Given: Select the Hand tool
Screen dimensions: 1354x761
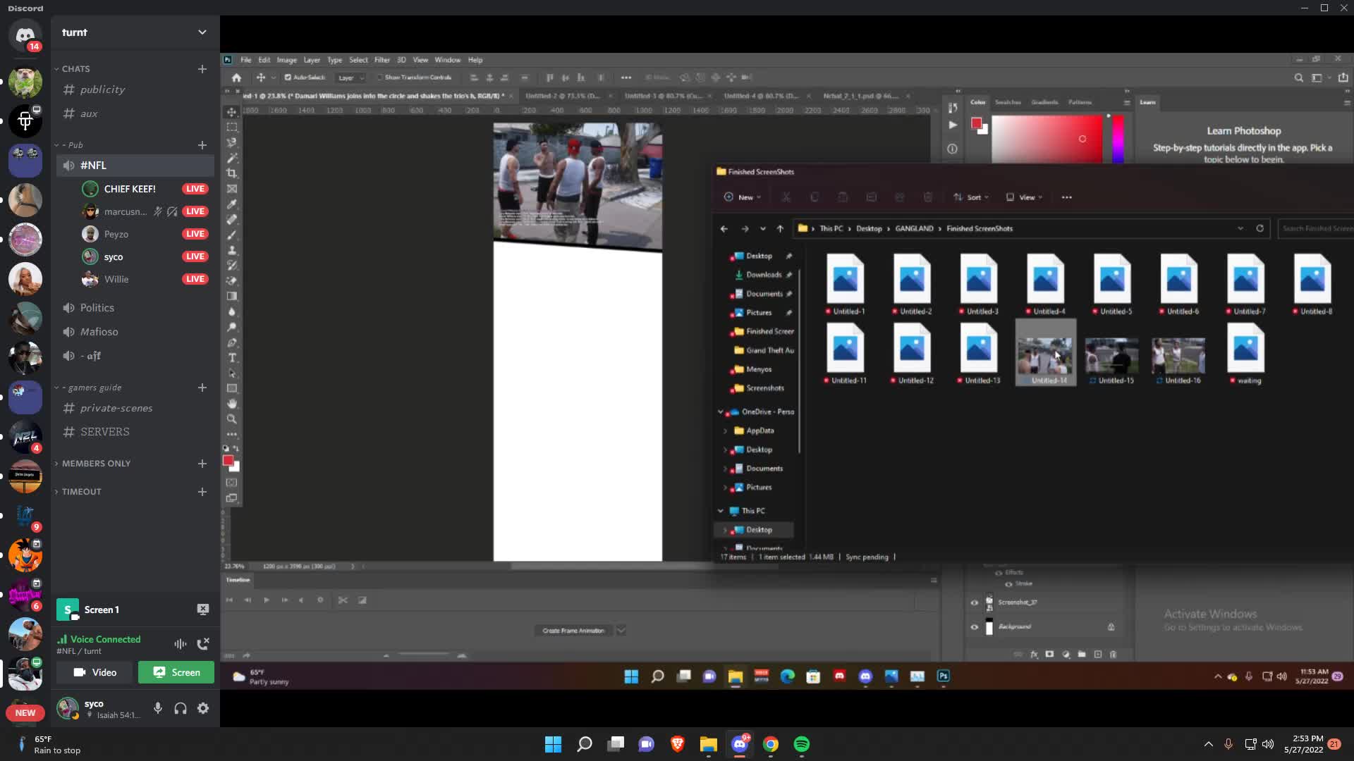Looking at the screenshot, I should coord(232,404).
